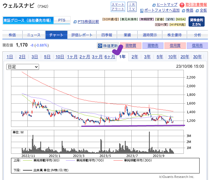Image resolution: width=210 pixels, height=180 pixels.
Task: Select the 10日 chart period
Action: tap(60, 57)
